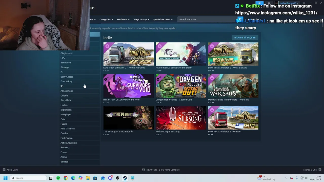This screenshot has width=324, height=182.
Task: Open Task View on the taskbar
Action: coord(50,178)
